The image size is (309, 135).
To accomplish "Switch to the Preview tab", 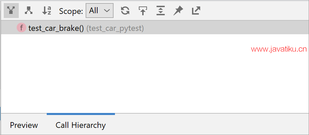I will click(24, 125).
